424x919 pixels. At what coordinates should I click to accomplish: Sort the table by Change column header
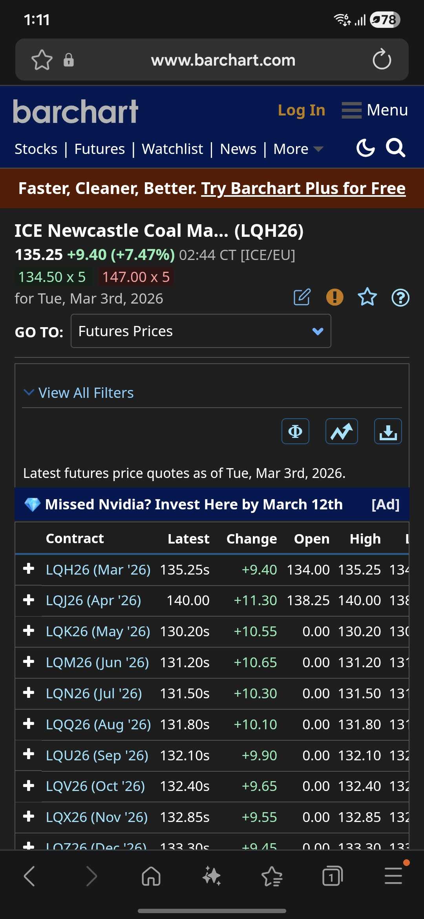[x=251, y=539]
